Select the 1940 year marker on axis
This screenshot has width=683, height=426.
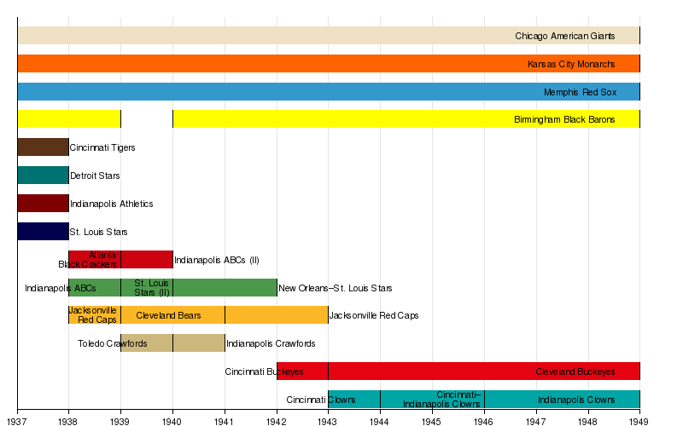click(x=172, y=421)
